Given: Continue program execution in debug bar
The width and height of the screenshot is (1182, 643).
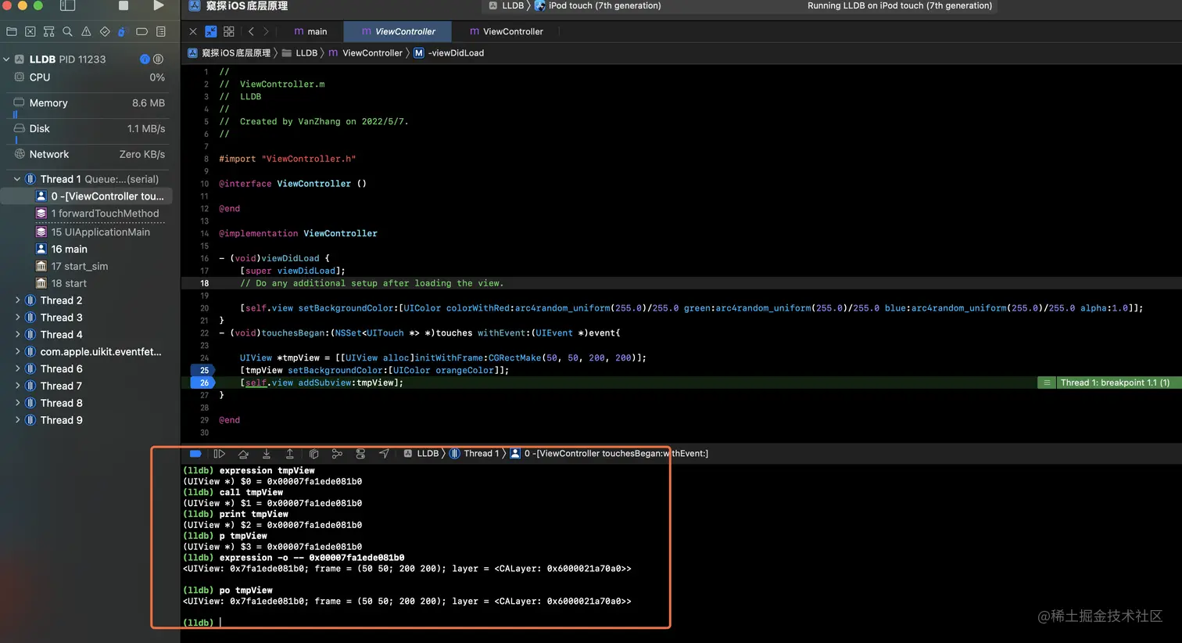Looking at the screenshot, I should [x=220, y=454].
